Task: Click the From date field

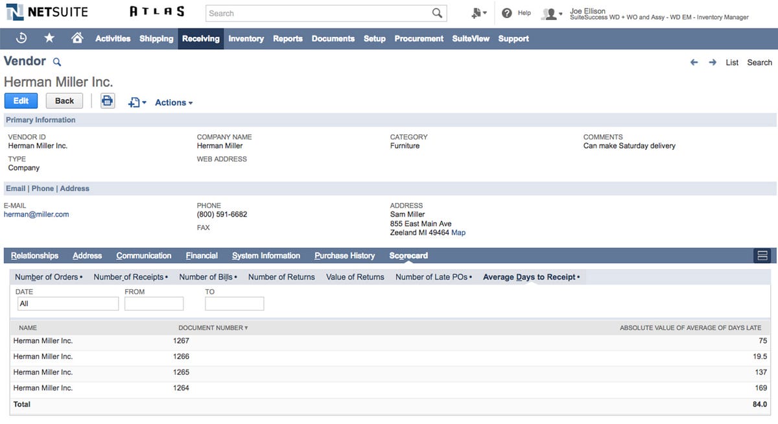Action: tap(154, 303)
